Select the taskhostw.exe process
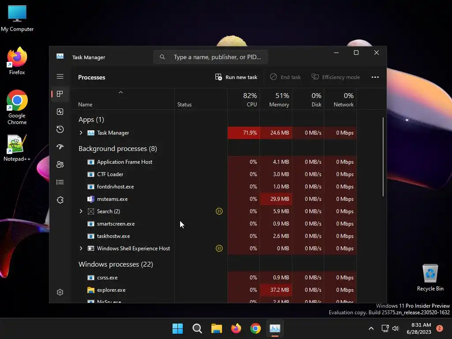Screen dimensions: 452x339 [214, 236]
